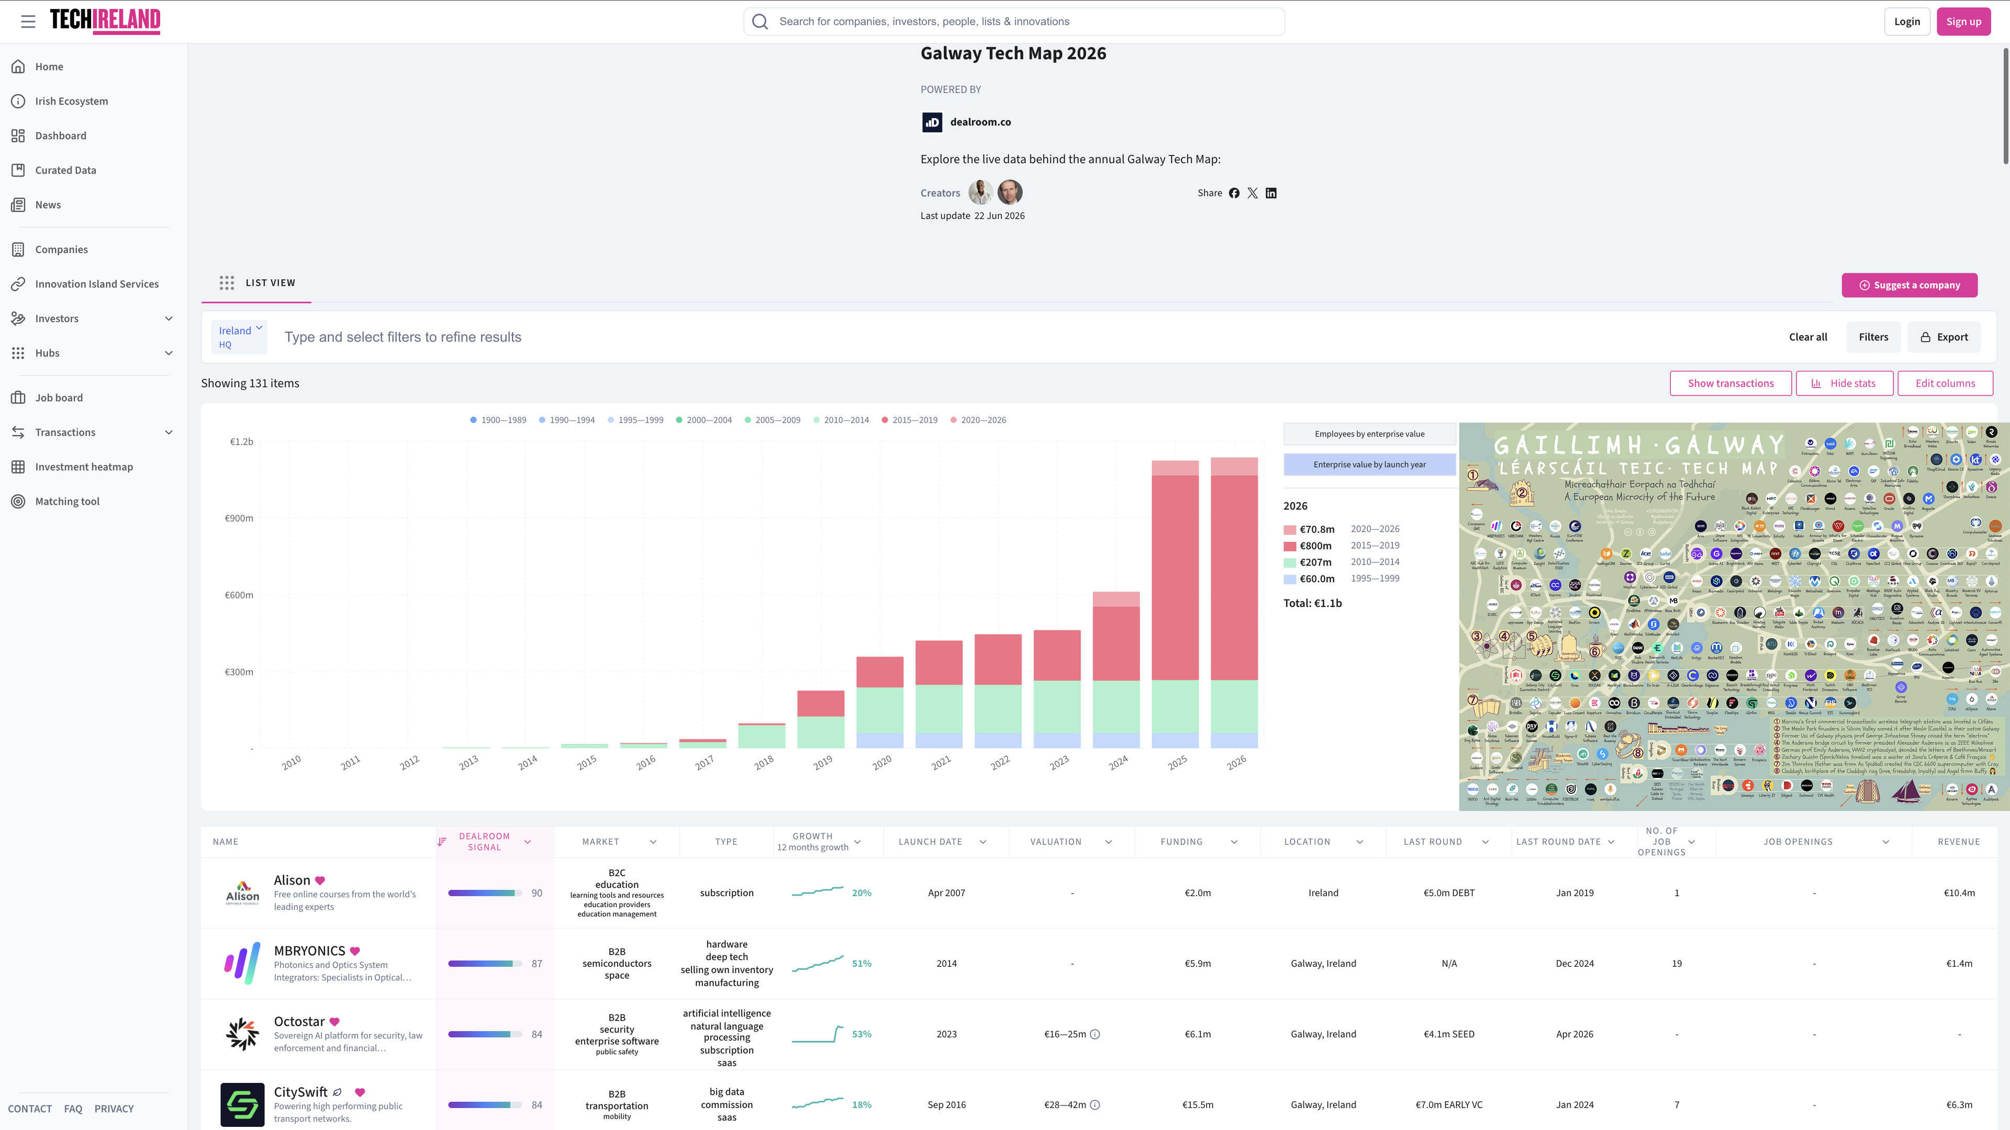This screenshot has width=2010, height=1130.
Task: Switch to the List View tab
Action: [256, 283]
